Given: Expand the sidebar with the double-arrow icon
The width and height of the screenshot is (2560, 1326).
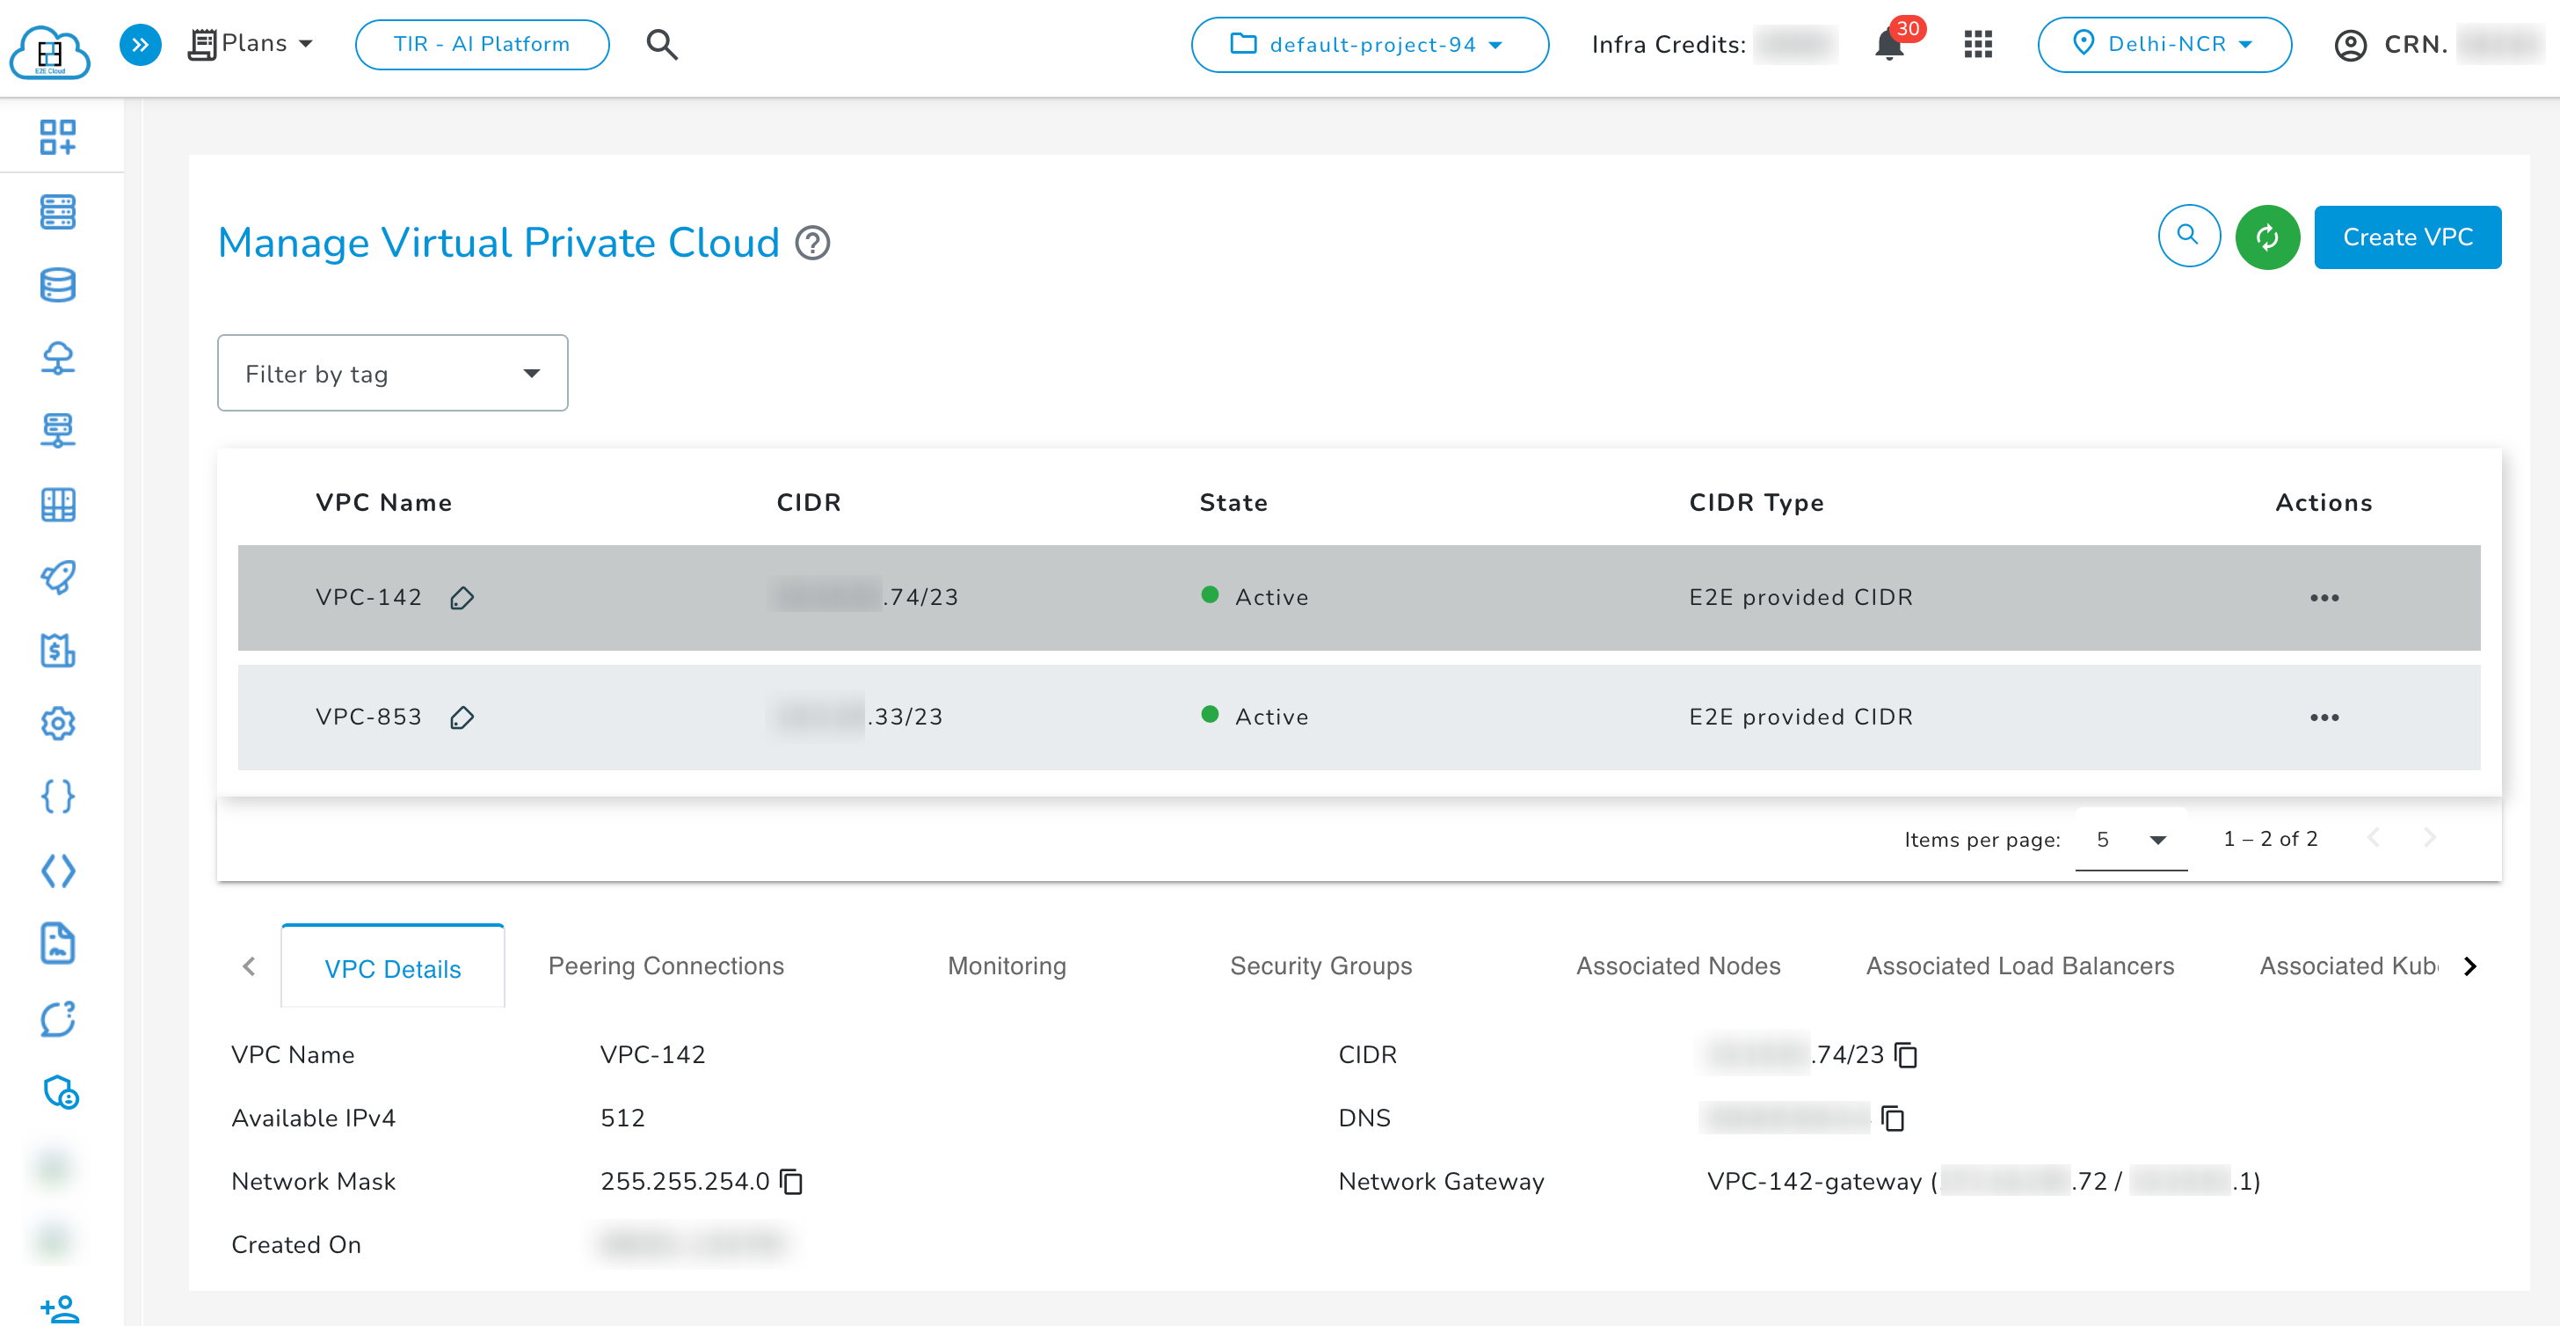Looking at the screenshot, I should [139, 44].
